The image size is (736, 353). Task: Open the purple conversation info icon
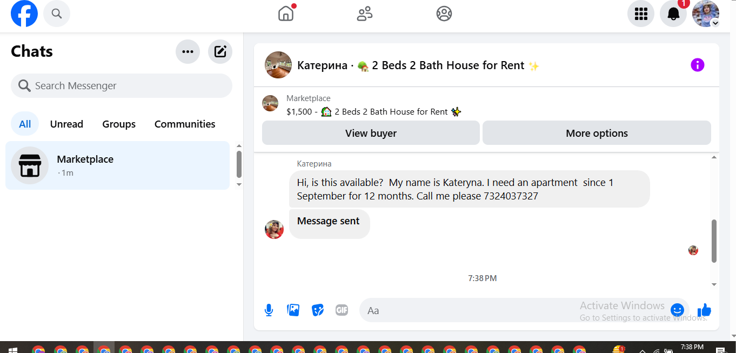(698, 65)
